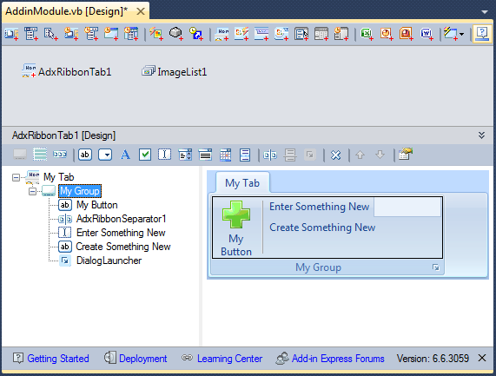Add a ribbon gallery control
Image resolution: width=496 pixels, height=376 pixels.
[225, 155]
